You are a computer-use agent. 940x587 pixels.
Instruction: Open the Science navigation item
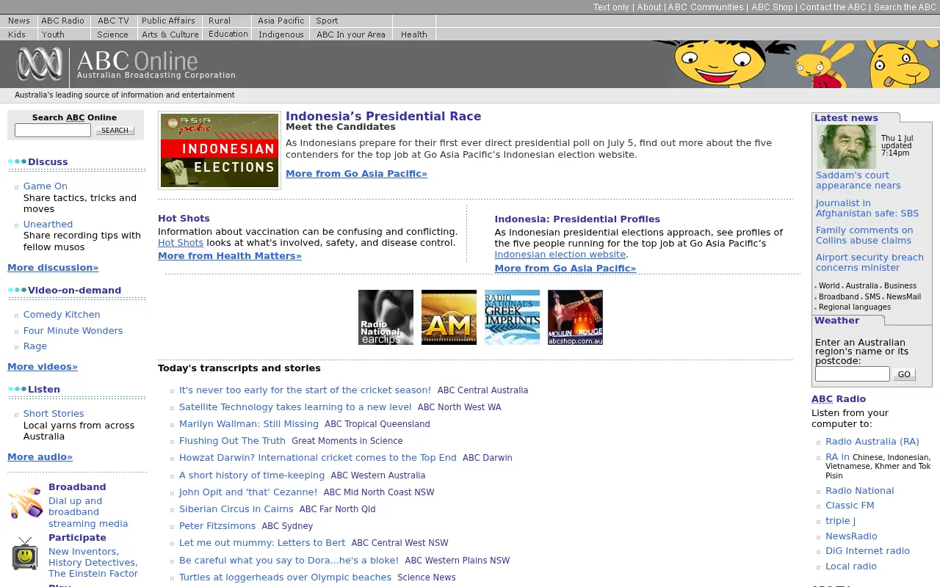click(x=112, y=34)
